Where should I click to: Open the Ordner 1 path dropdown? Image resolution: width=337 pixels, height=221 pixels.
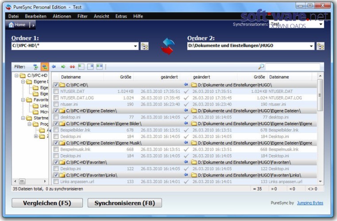pos(136,46)
